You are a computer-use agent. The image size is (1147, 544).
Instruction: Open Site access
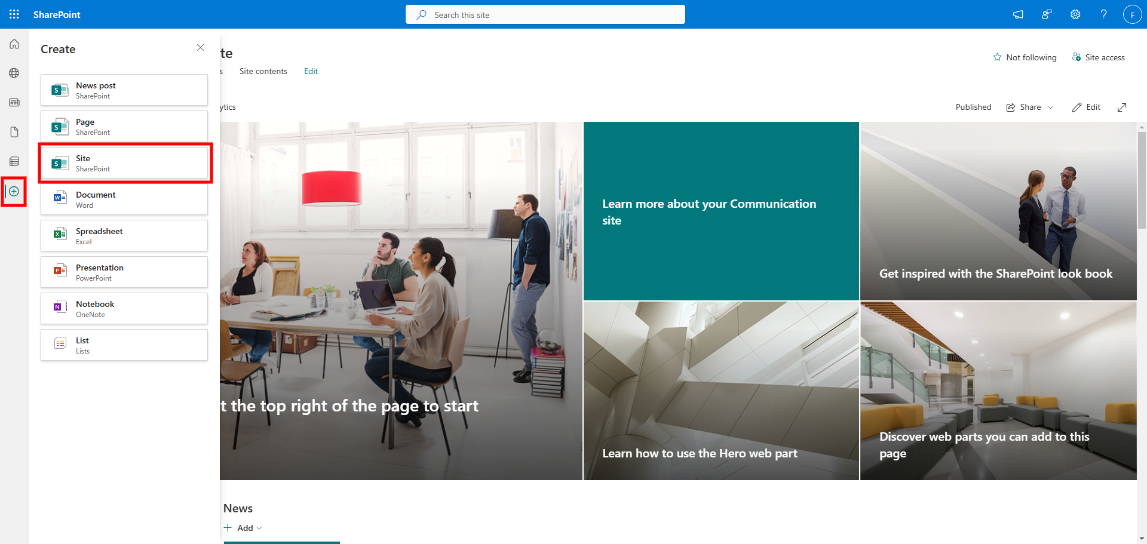[1099, 57]
